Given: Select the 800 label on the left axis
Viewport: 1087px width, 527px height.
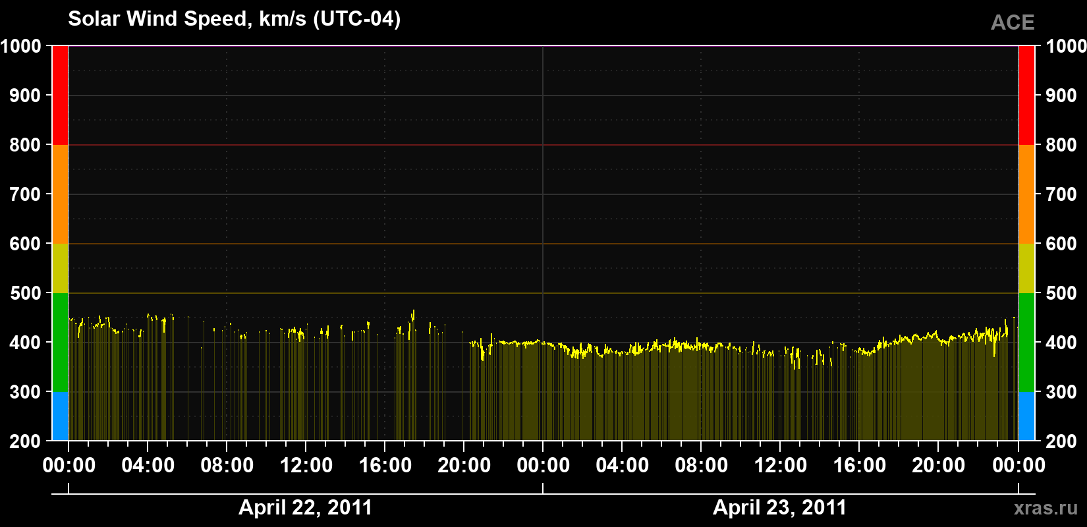Looking at the screenshot, I should [x=26, y=145].
